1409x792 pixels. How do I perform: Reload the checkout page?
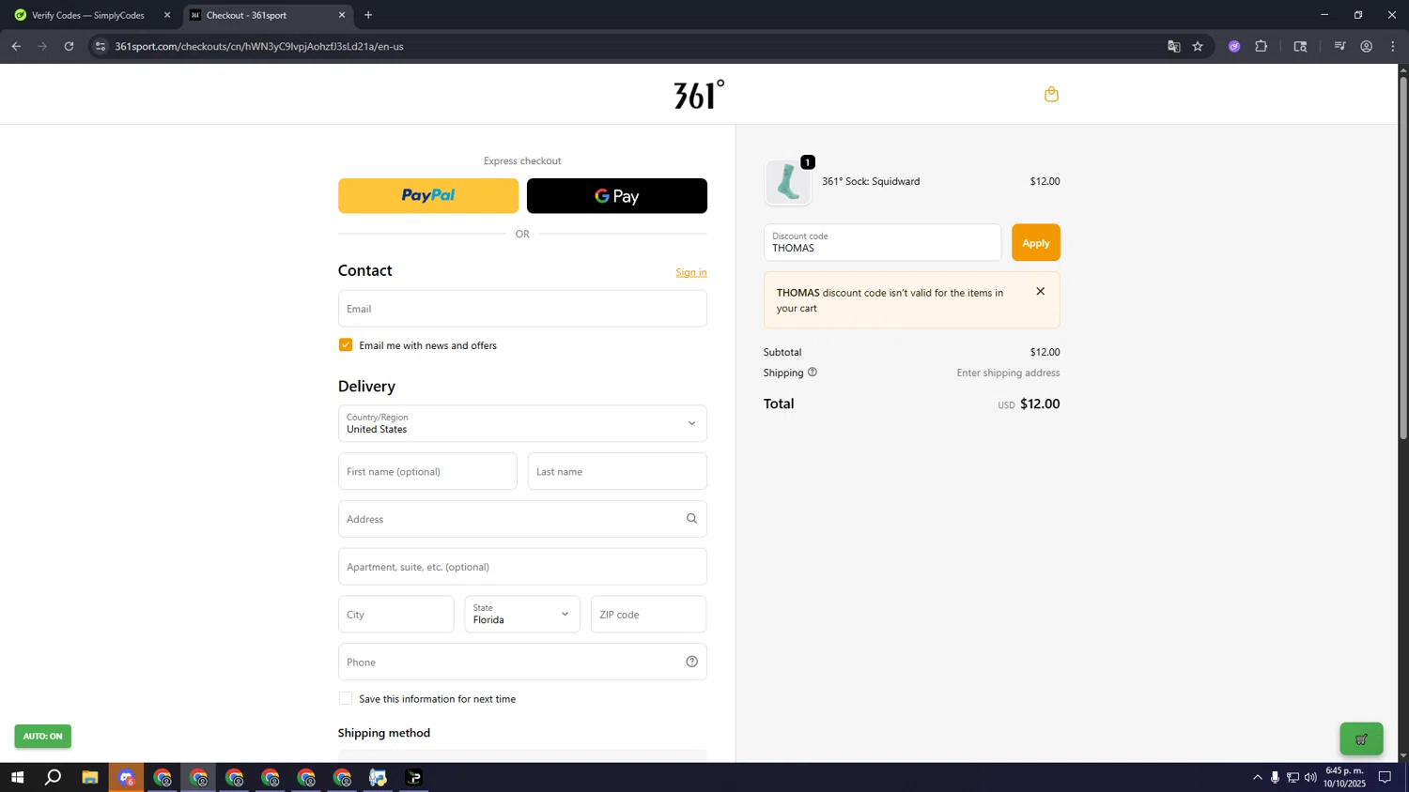[x=69, y=46]
